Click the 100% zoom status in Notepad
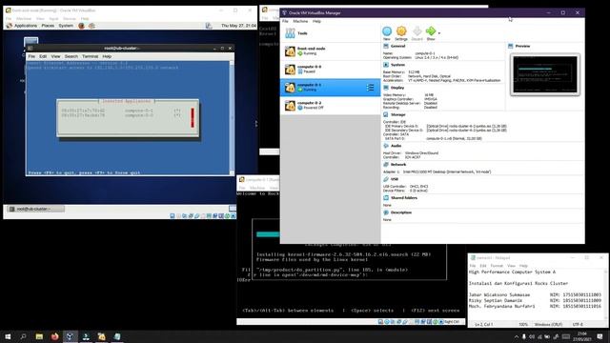Screen dimensions: 610x343 click(523, 324)
